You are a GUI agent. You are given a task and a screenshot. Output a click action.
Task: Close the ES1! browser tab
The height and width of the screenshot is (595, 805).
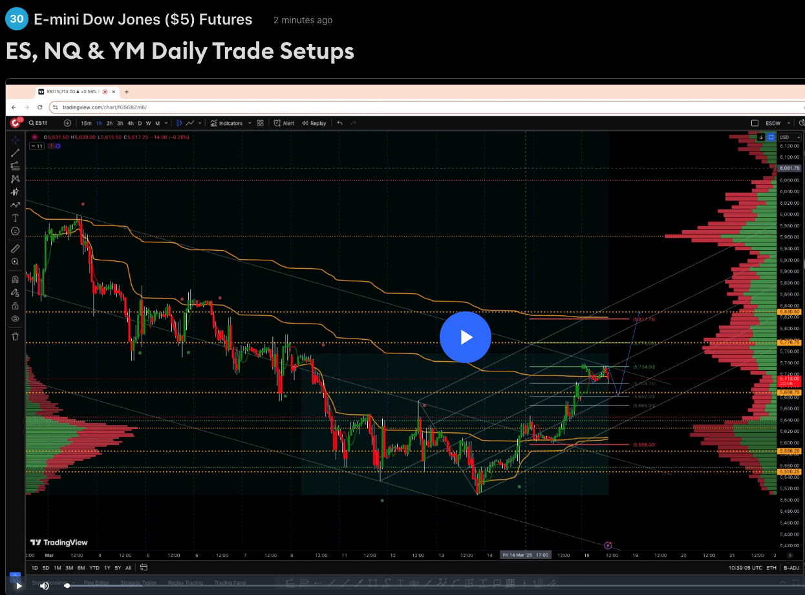pyautogui.click(x=114, y=92)
